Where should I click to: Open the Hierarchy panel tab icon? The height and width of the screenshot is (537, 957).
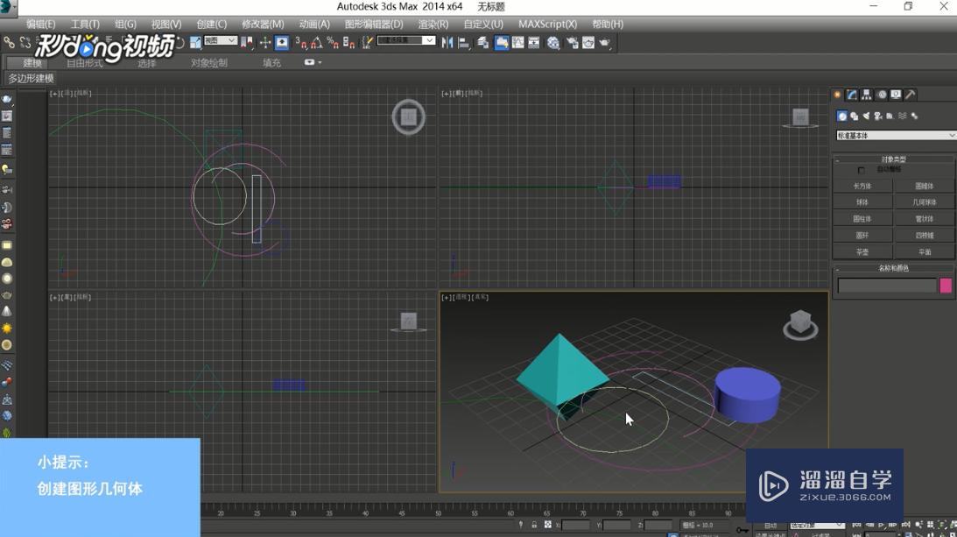(x=867, y=95)
